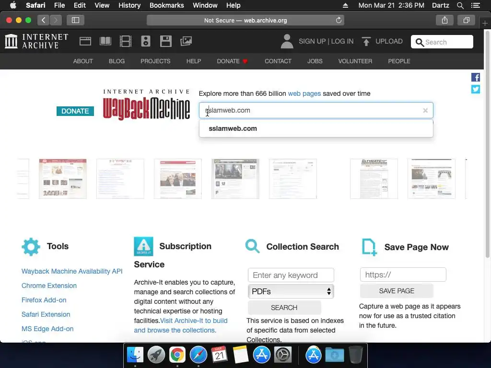This screenshot has width=491, height=368.
Task: Open the Bookmarks menu
Action: tap(166, 5)
